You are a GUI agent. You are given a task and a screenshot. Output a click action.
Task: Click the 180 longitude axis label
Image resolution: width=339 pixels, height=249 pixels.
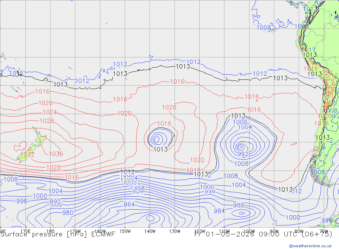(51, 231)
